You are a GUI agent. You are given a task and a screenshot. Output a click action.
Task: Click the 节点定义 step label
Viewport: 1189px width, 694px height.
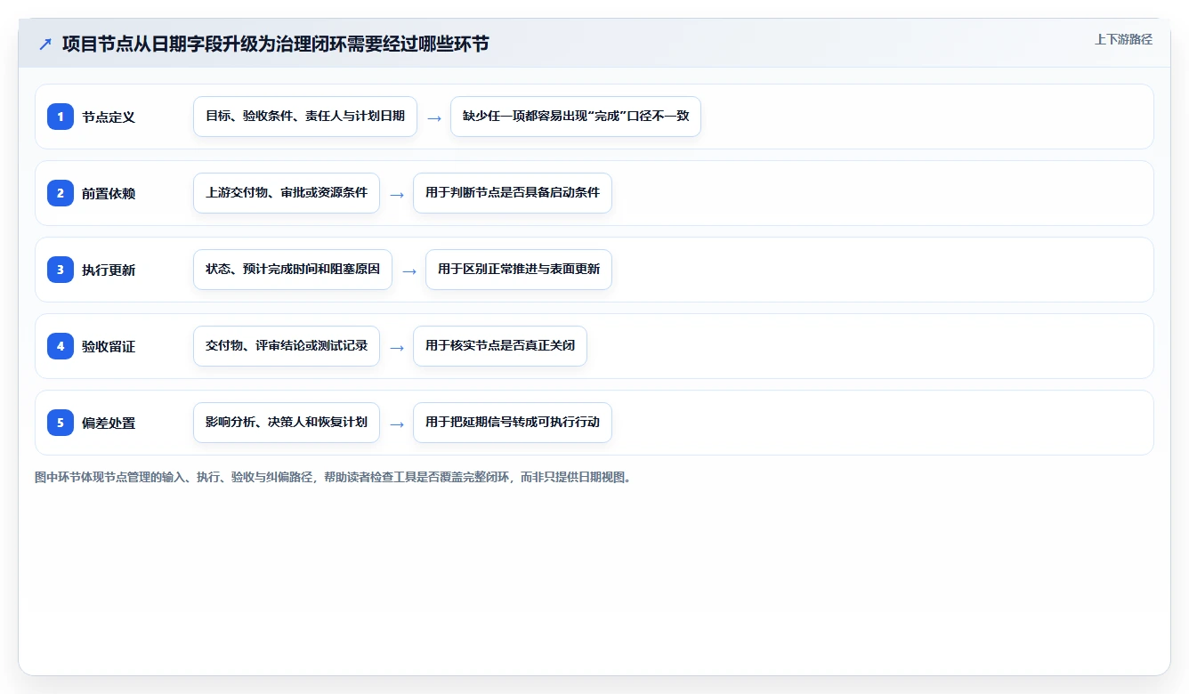click(109, 117)
